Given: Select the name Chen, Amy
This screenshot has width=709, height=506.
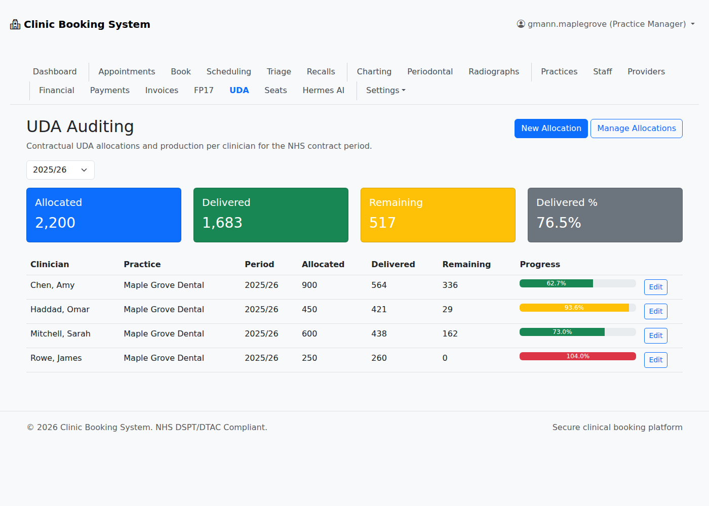Looking at the screenshot, I should (x=53, y=285).
